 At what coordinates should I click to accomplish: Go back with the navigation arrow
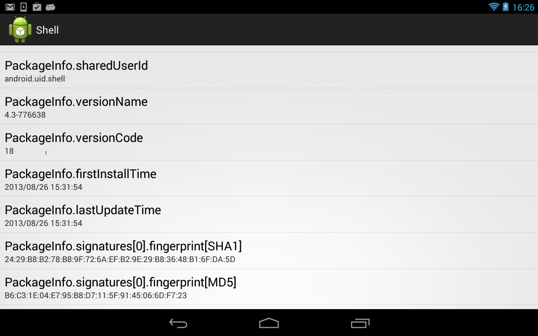(x=178, y=323)
